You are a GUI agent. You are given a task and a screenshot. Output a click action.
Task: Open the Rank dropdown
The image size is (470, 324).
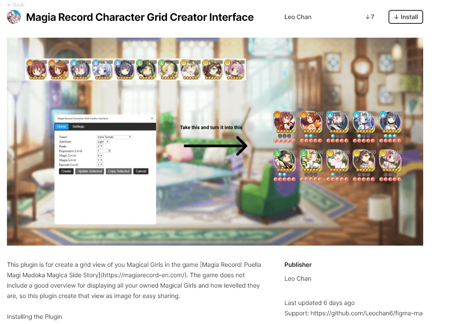(x=100, y=146)
